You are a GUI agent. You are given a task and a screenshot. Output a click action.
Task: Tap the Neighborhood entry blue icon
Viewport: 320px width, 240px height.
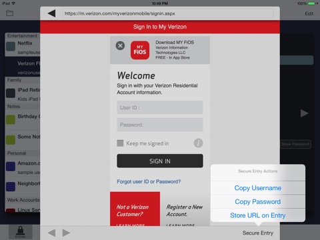pos(11,187)
